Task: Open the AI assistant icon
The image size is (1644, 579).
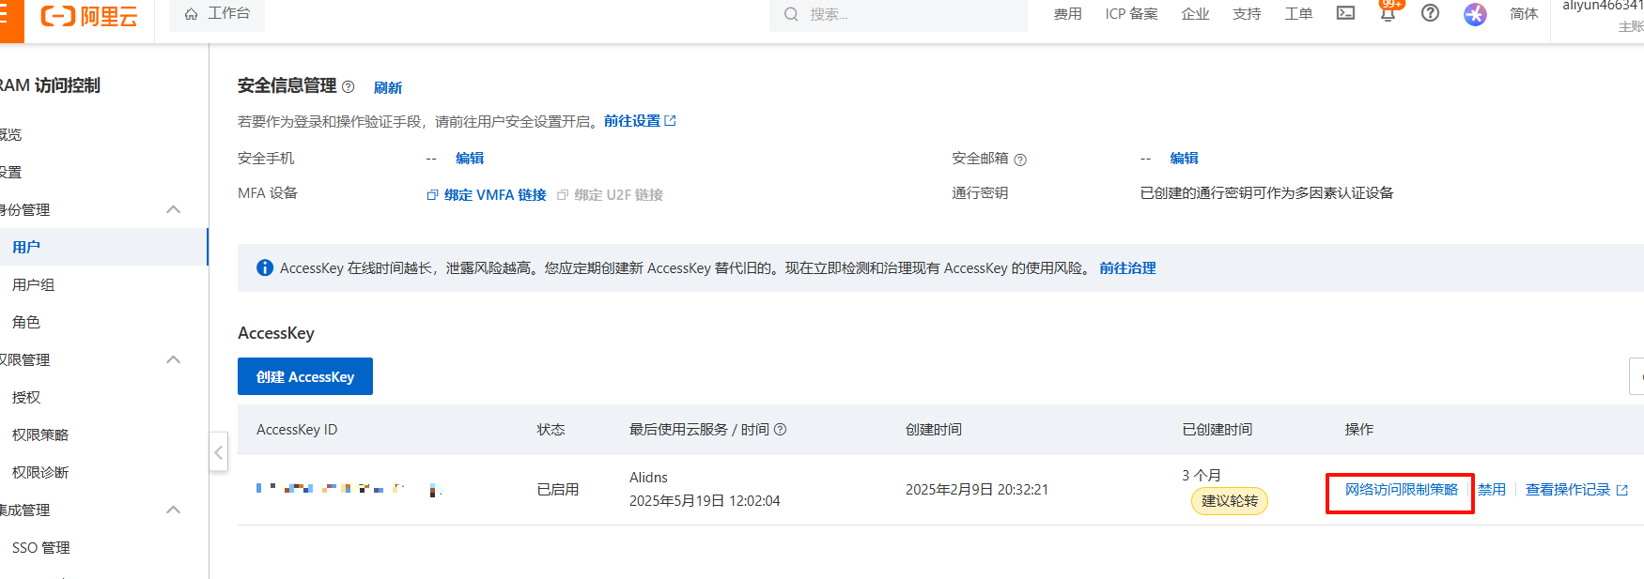Action: click(1475, 14)
